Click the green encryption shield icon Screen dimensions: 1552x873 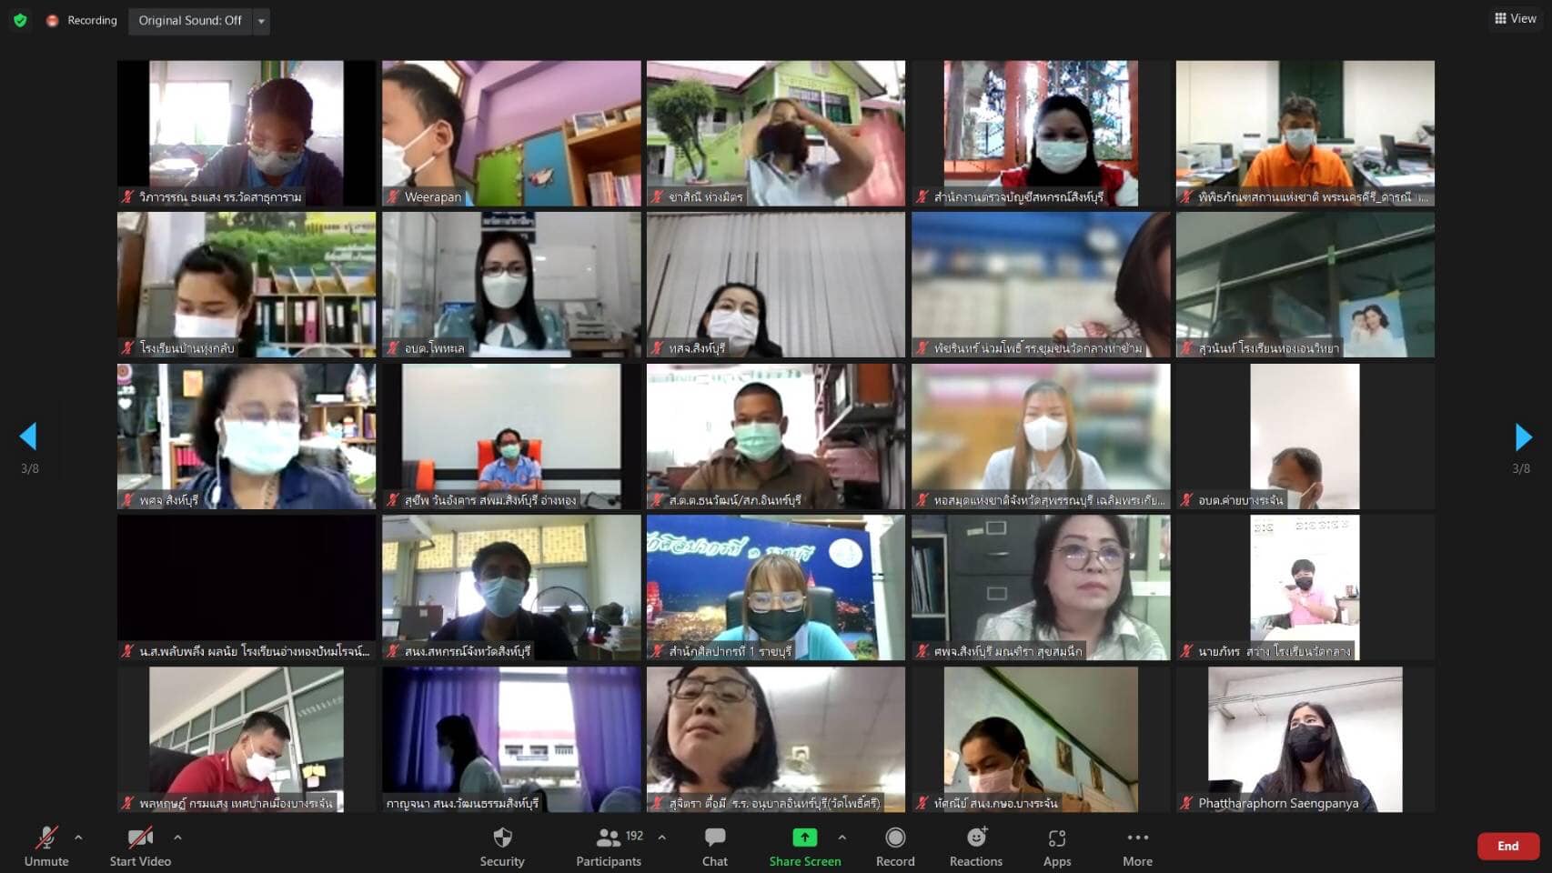(x=20, y=20)
